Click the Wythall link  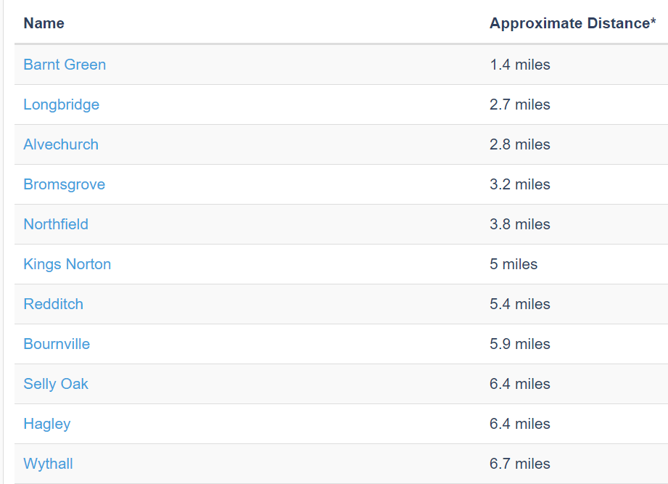point(48,464)
